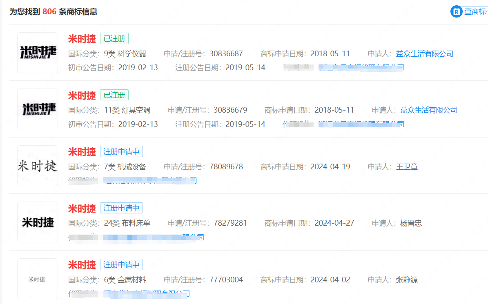
Task: Select application number 77703004
Action: coord(226,280)
